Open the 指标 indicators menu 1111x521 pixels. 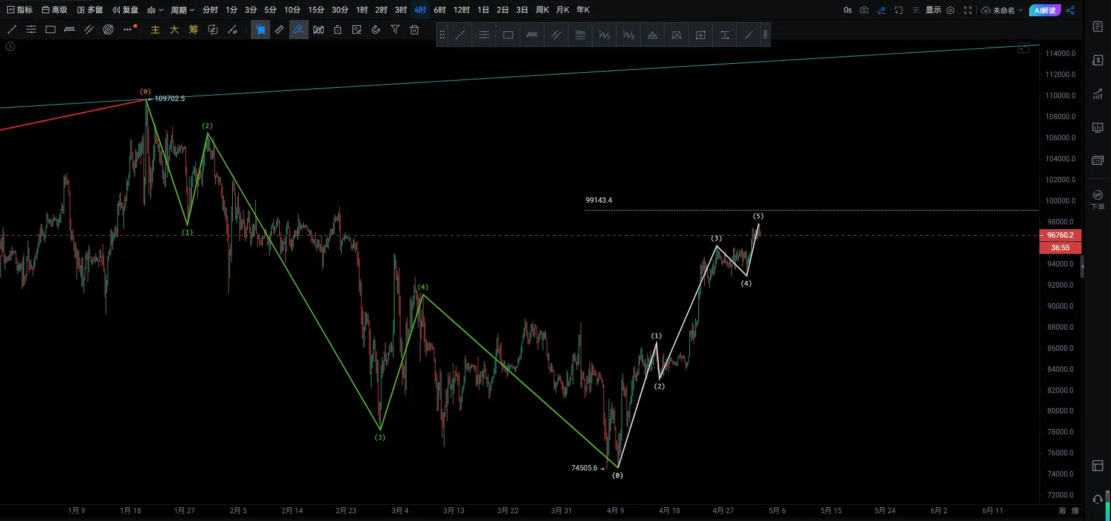(20, 10)
